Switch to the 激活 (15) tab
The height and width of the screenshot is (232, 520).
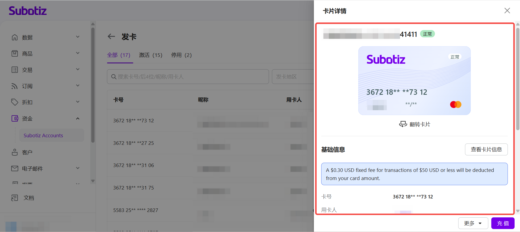[x=151, y=55]
